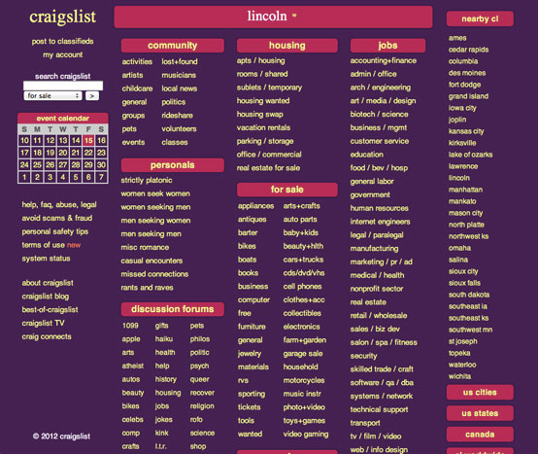Browse 'apts / housing' listings
538x454 pixels.
261,61
